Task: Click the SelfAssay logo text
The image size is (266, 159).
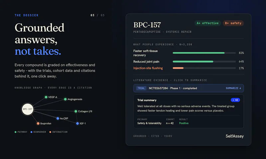Action: pyautogui.click(x=235, y=136)
